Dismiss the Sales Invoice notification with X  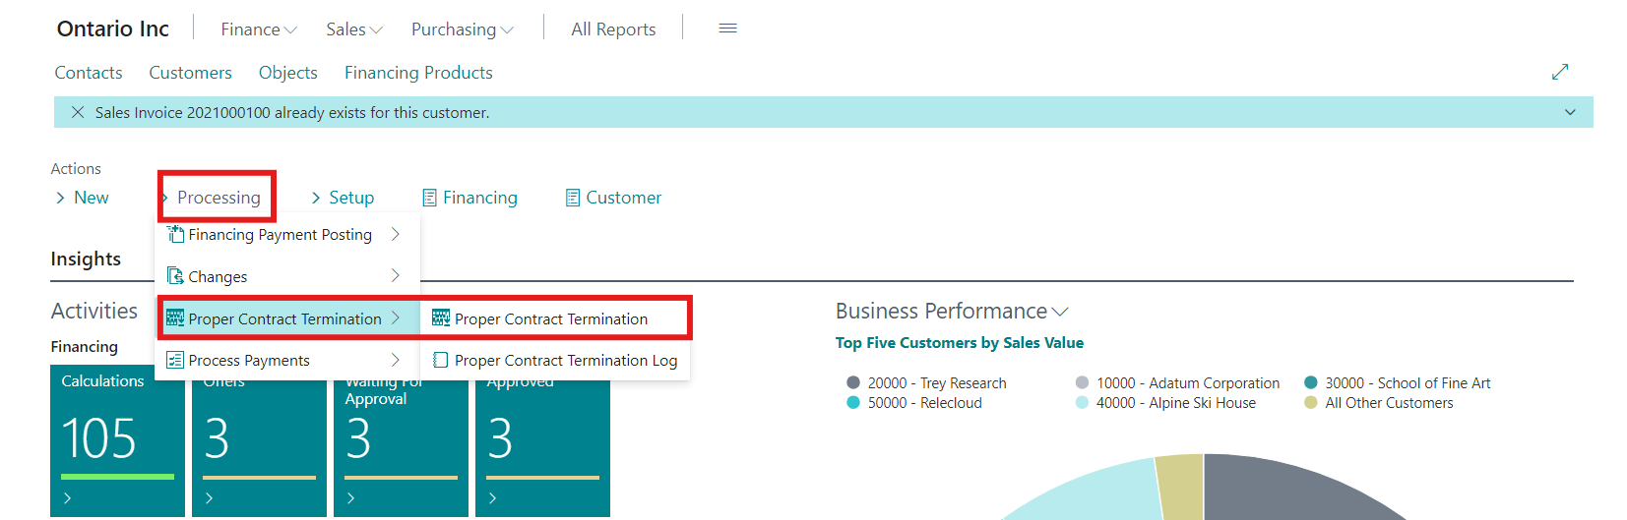tap(78, 112)
